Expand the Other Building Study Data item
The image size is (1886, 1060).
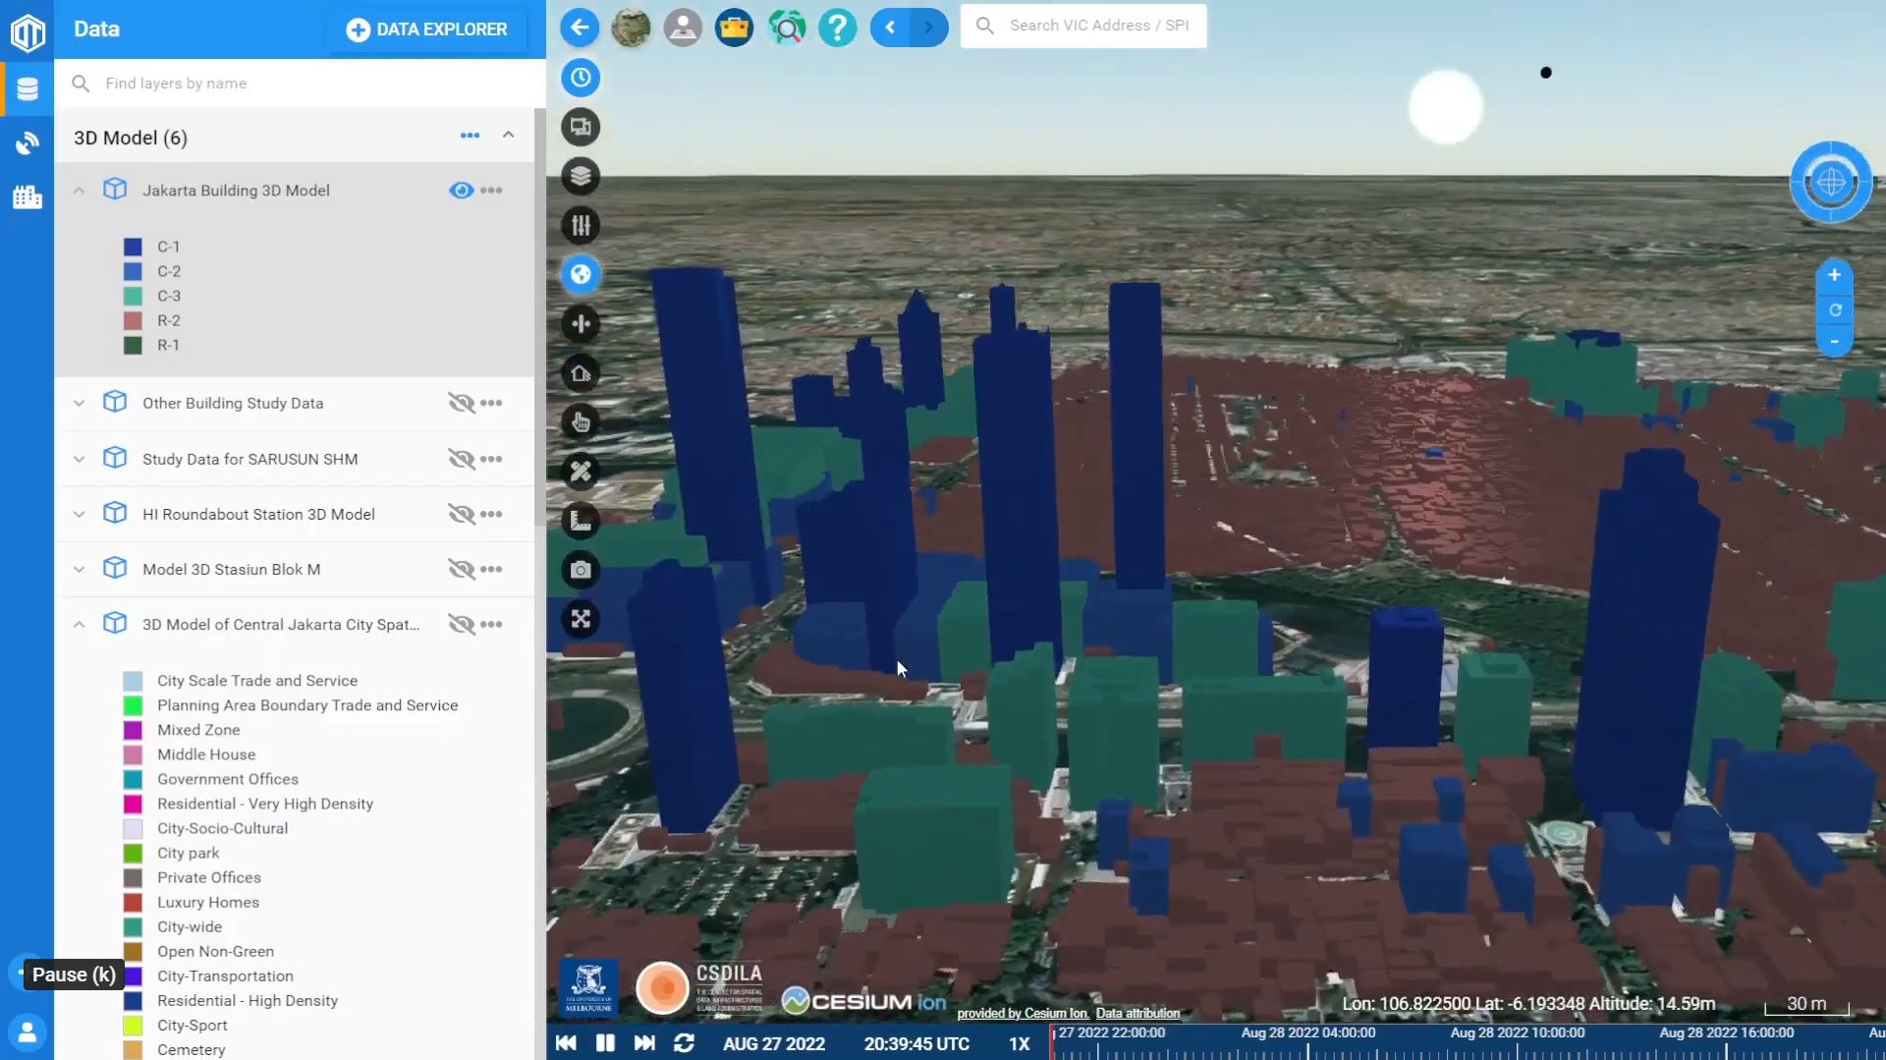point(79,403)
